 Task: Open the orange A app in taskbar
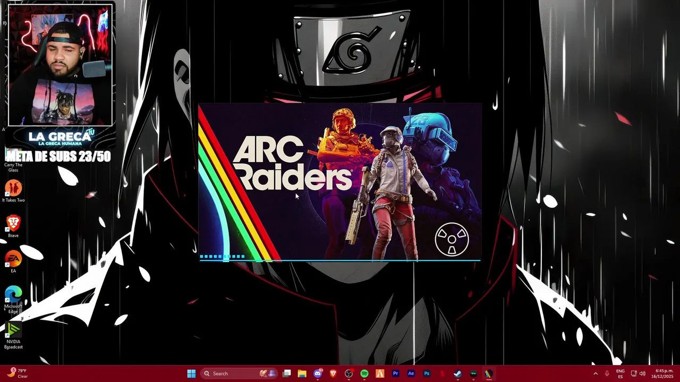(x=380, y=374)
